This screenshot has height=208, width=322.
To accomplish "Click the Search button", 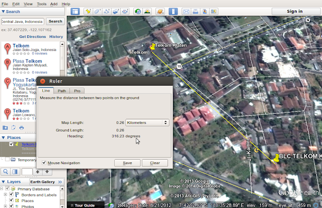I will tap(55, 21).
